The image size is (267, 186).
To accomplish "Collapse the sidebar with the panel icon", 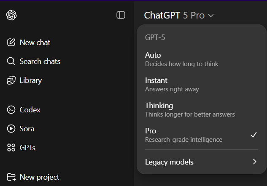I will coord(121,15).
